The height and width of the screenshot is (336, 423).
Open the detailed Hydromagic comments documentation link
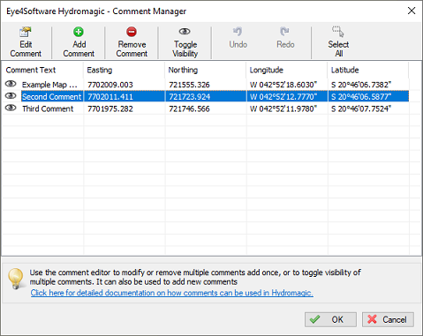tap(172, 293)
